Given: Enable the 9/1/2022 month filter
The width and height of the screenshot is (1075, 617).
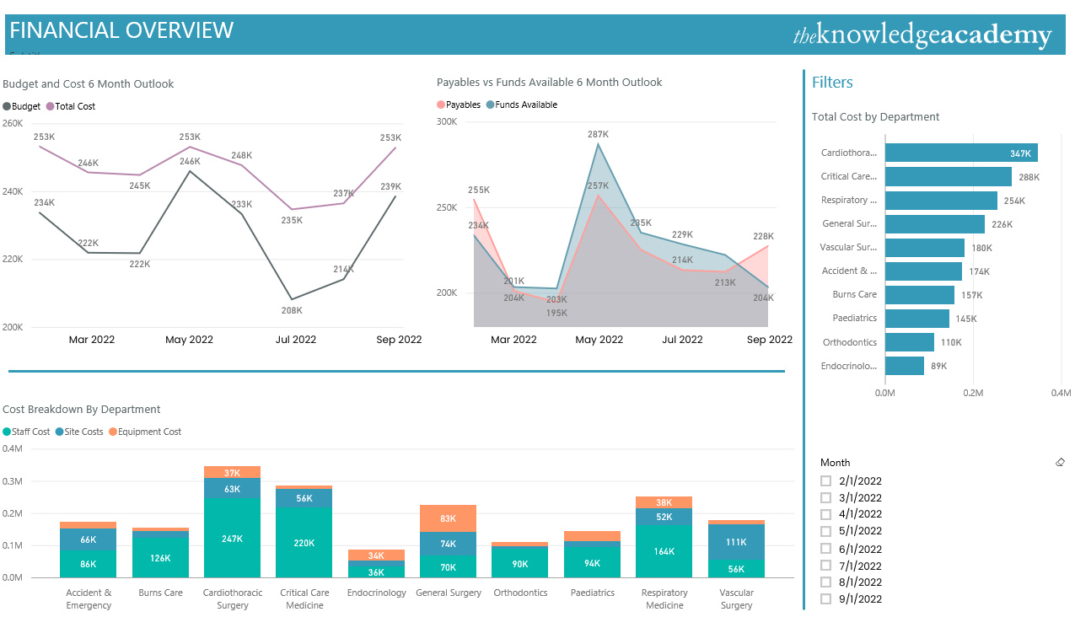Looking at the screenshot, I should click(825, 598).
